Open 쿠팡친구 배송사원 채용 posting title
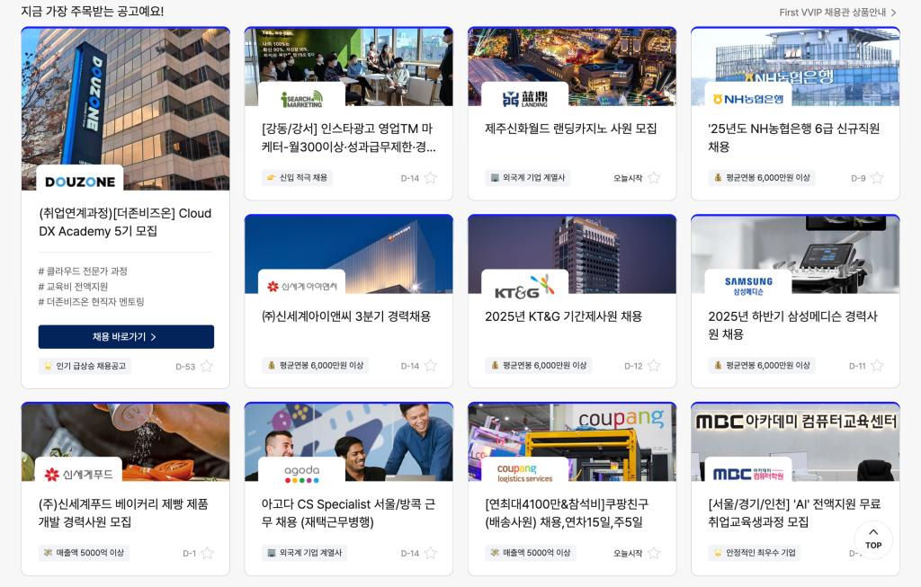 point(566,512)
